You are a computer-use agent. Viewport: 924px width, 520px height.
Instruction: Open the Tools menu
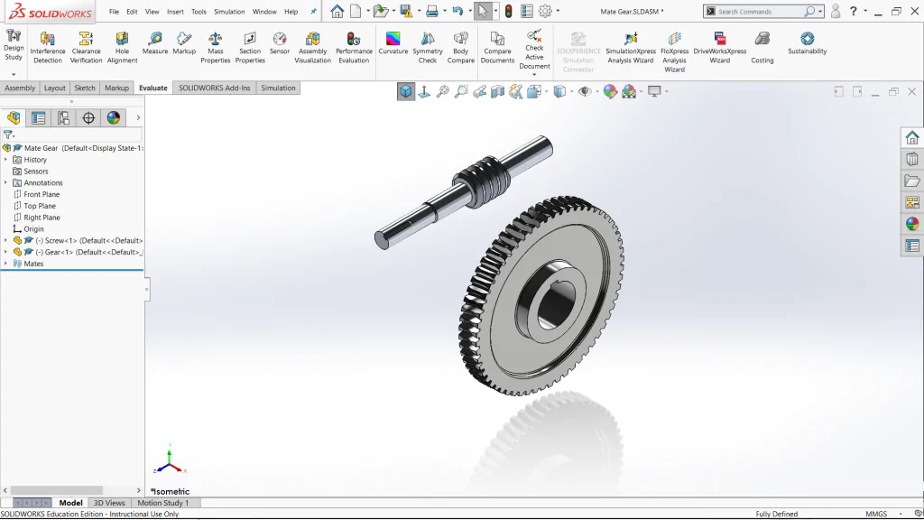click(x=199, y=11)
